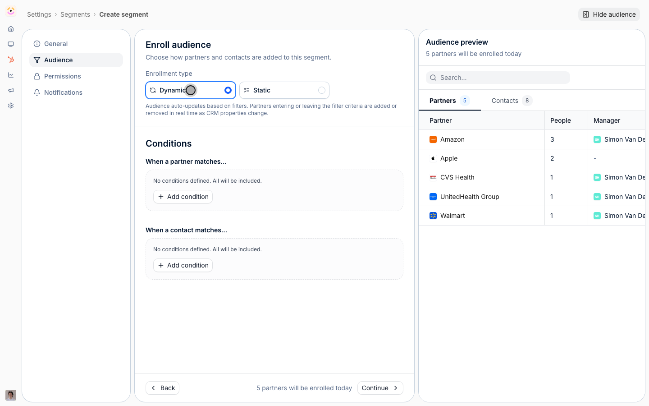This screenshot has width=649, height=406.
Task: Focus the audience preview Search field
Action: [x=498, y=78]
